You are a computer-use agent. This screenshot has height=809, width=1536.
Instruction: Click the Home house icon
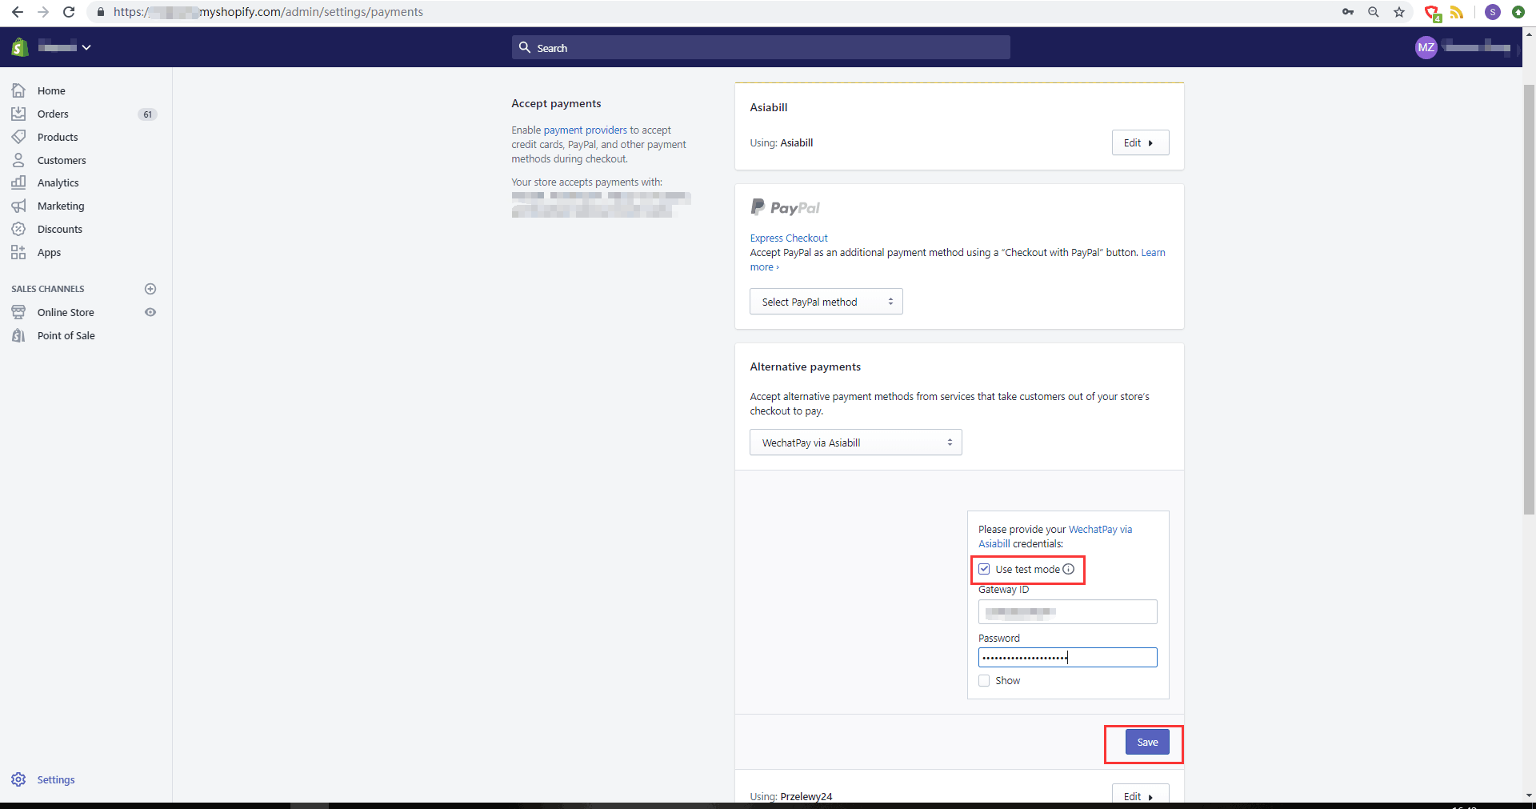coord(18,90)
